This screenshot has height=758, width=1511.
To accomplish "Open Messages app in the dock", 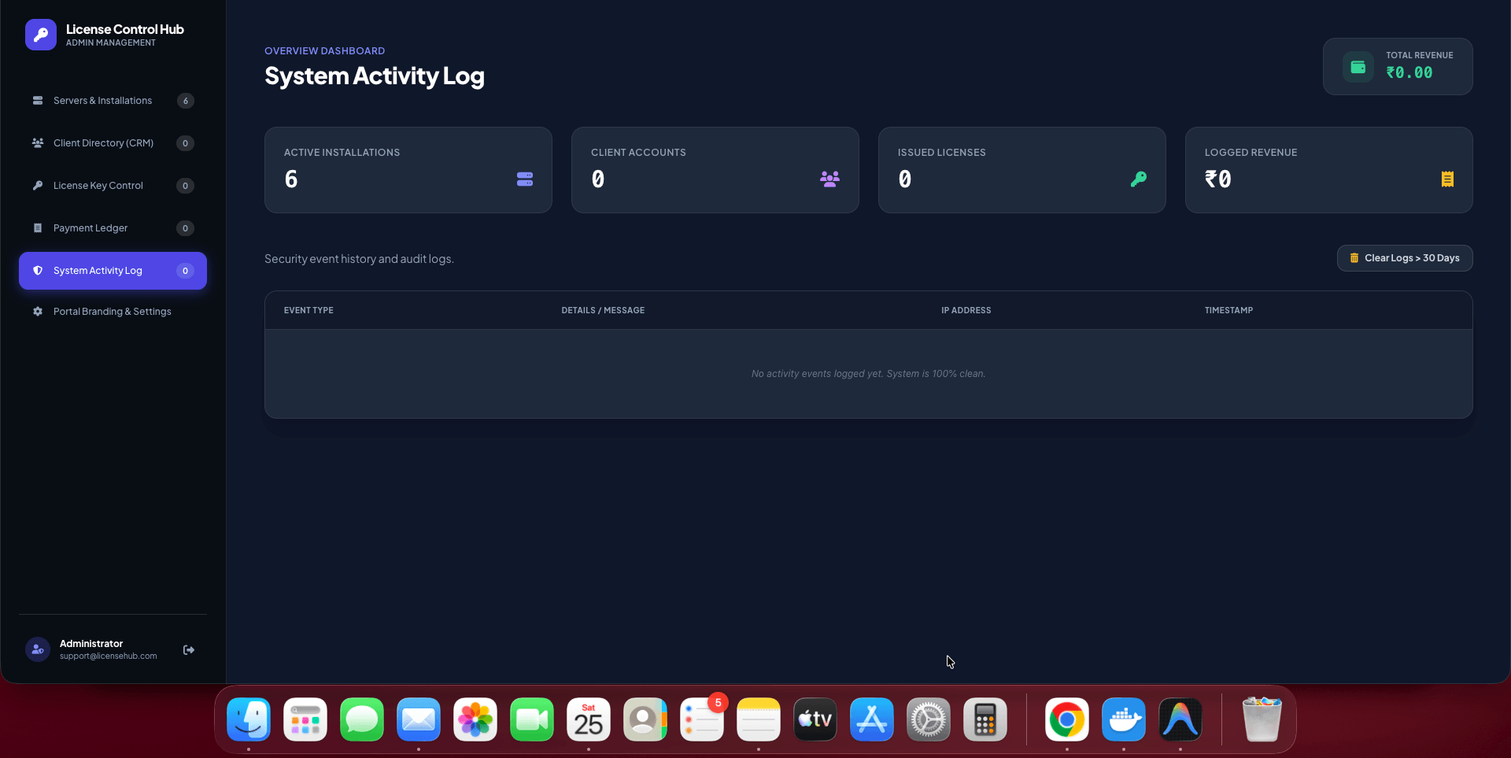I will pos(362,719).
